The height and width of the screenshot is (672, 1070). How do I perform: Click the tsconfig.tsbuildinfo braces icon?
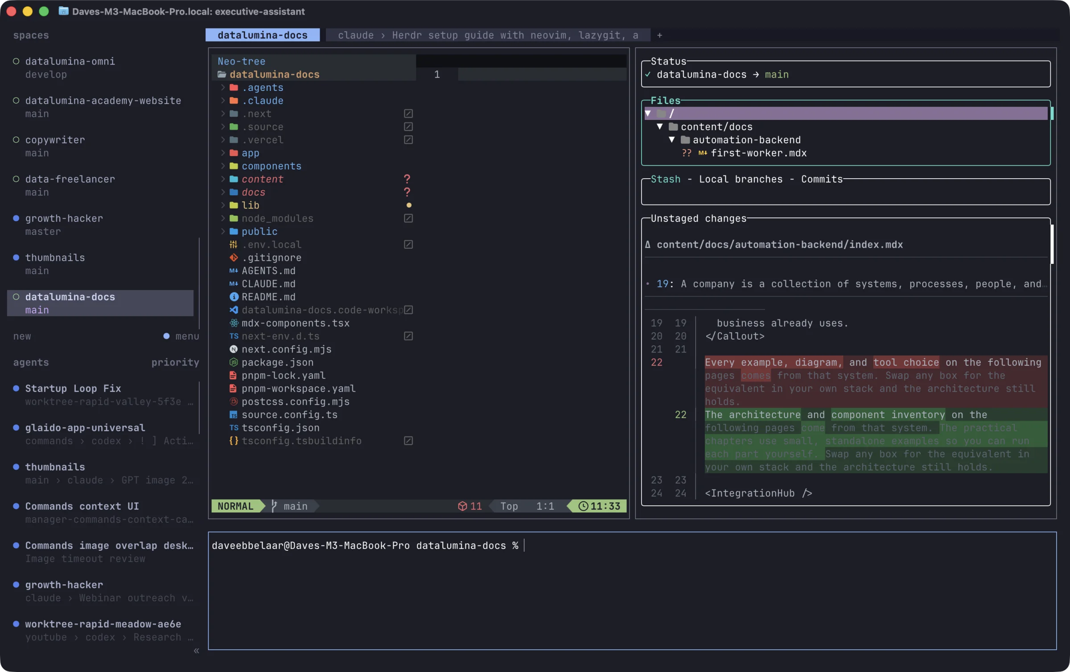point(234,441)
